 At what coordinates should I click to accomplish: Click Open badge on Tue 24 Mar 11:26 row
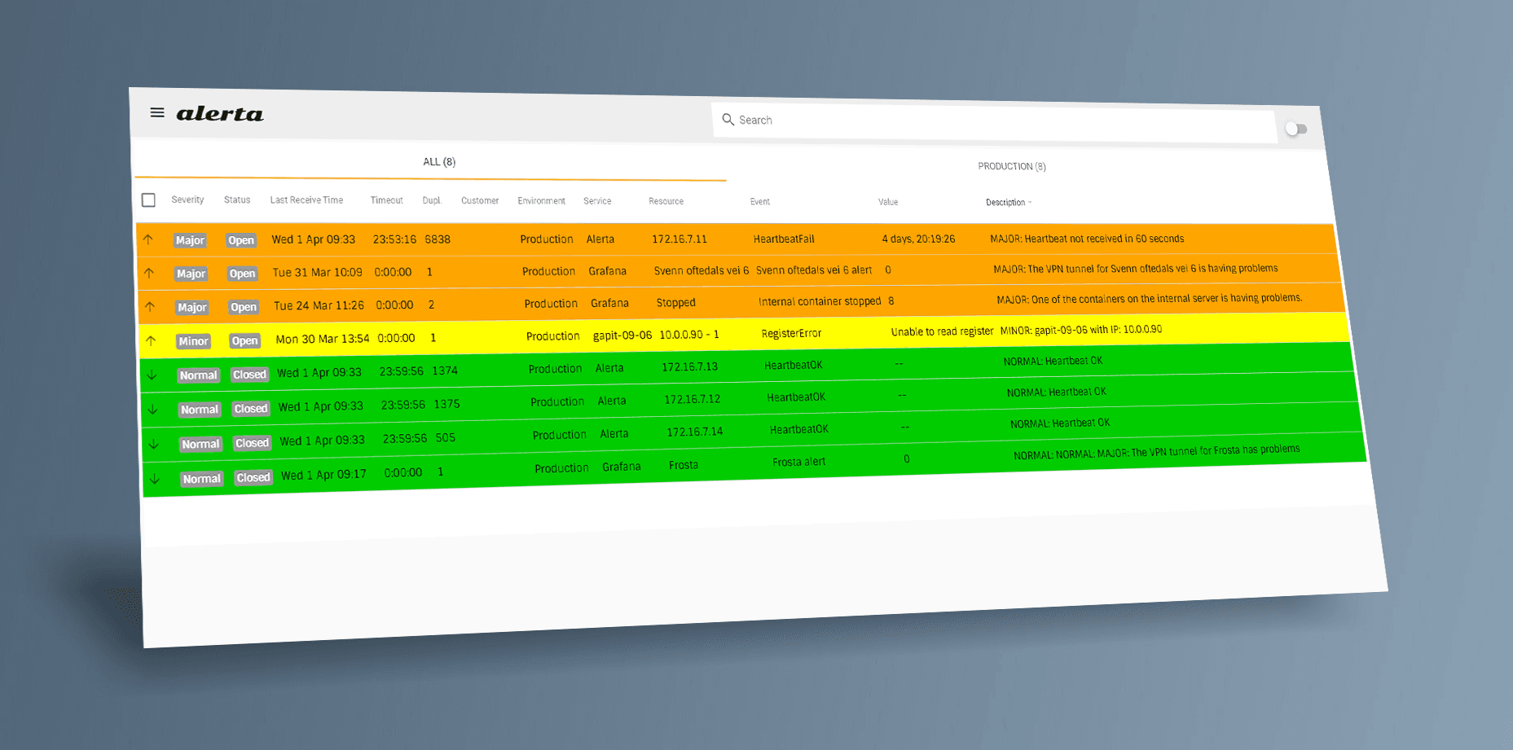244,307
